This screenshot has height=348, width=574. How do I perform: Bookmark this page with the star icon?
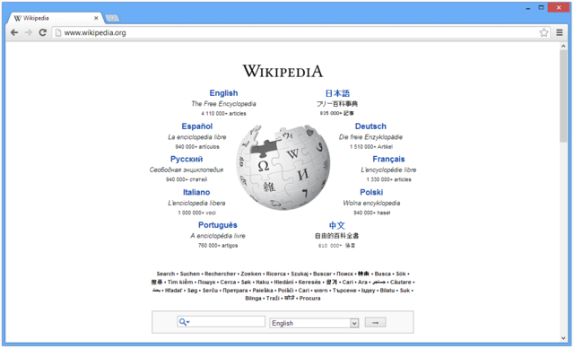544,32
